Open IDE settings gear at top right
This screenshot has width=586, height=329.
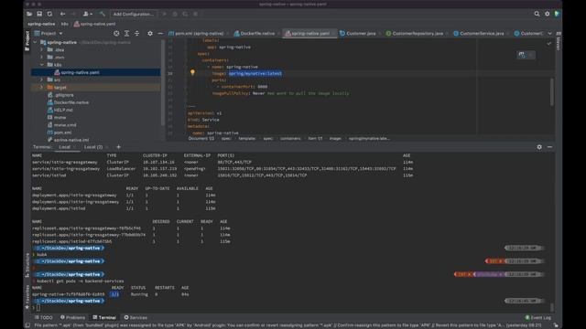(548, 14)
